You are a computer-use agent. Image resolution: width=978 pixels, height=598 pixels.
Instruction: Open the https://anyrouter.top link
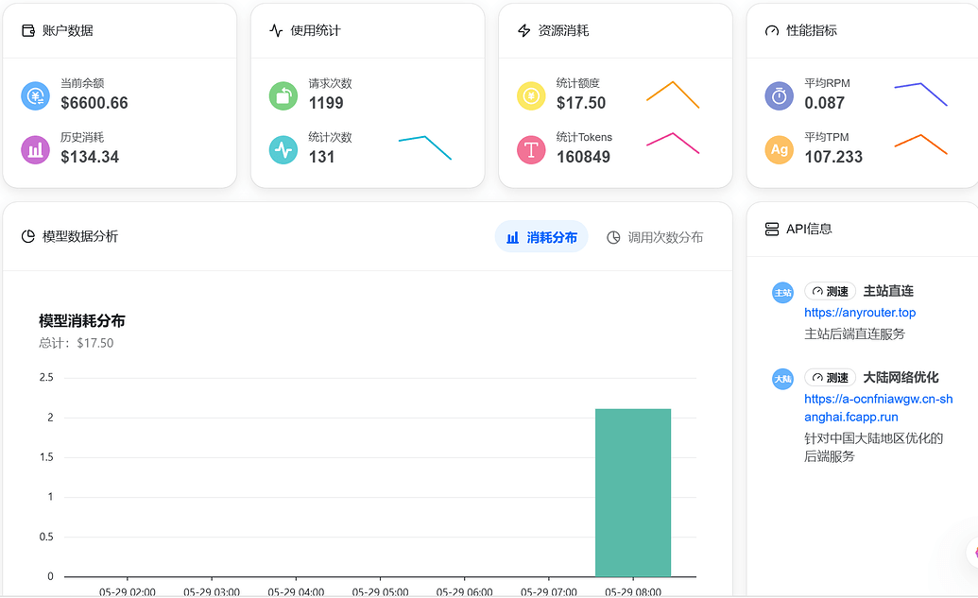tap(860, 313)
